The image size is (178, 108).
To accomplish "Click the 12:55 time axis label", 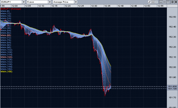I will (160, 6).
